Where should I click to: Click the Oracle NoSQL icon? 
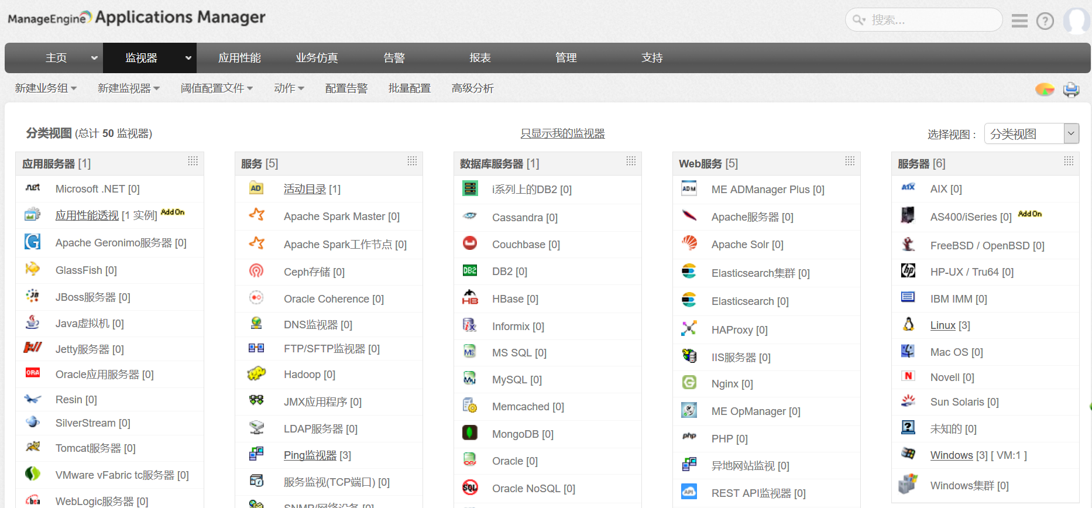[x=470, y=487]
